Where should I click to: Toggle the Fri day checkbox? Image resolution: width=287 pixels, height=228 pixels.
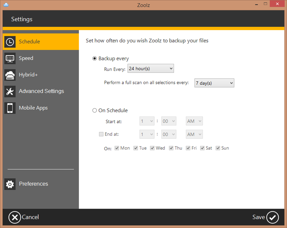188,148
